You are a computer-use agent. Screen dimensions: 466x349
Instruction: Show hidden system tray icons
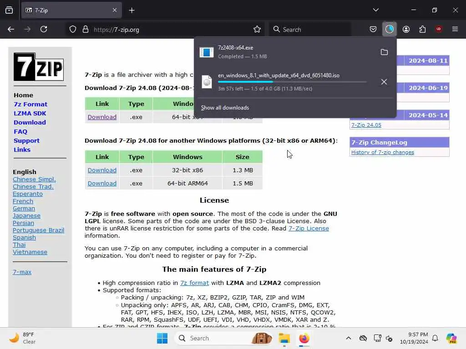pyautogui.click(x=348, y=338)
